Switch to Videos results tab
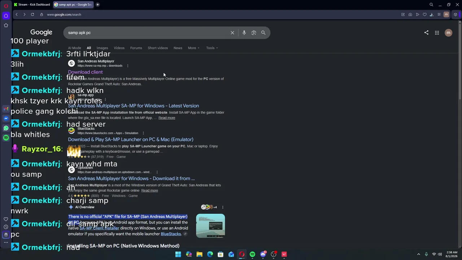 click(x=119, y=48)
